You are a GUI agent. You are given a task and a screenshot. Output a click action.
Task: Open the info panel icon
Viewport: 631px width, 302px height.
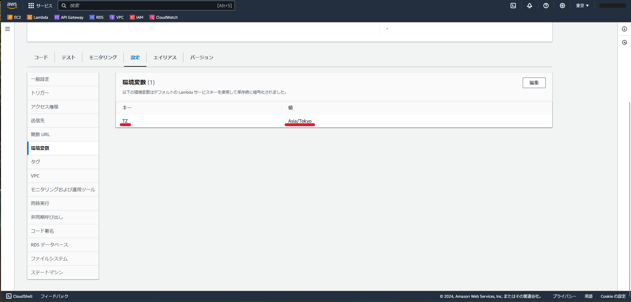[x=624, y=29]
